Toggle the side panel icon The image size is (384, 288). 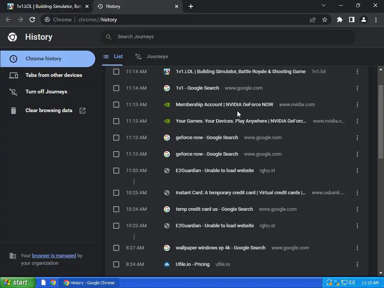[352, 19]
